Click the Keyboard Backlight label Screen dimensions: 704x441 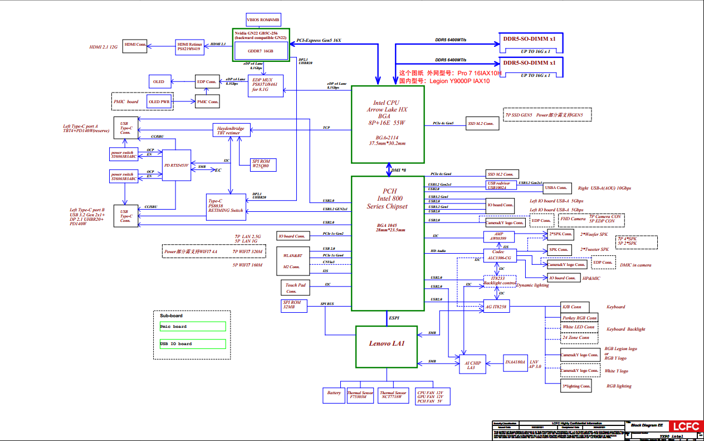pos(625,329)
